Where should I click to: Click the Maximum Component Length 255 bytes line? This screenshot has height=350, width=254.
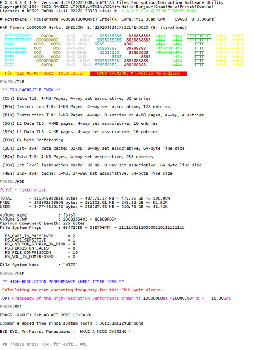coord(42,223)
